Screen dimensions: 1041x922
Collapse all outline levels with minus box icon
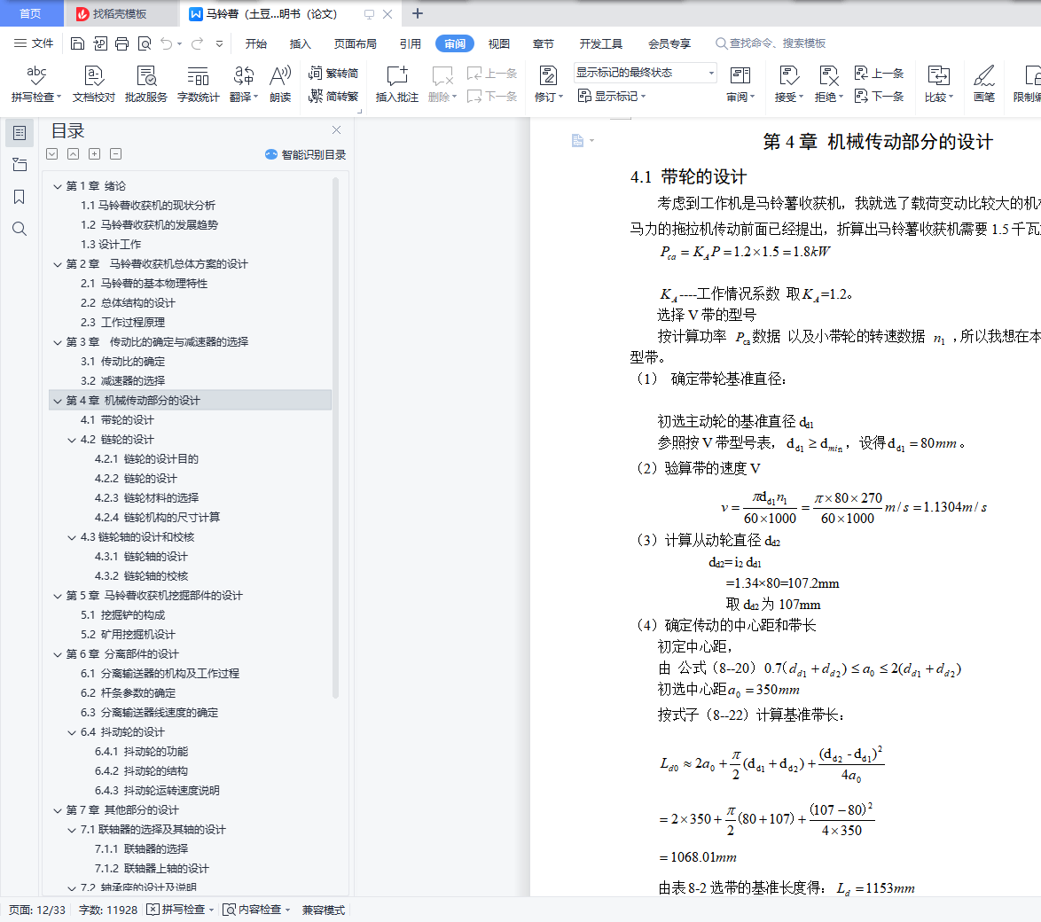point(115,154)
